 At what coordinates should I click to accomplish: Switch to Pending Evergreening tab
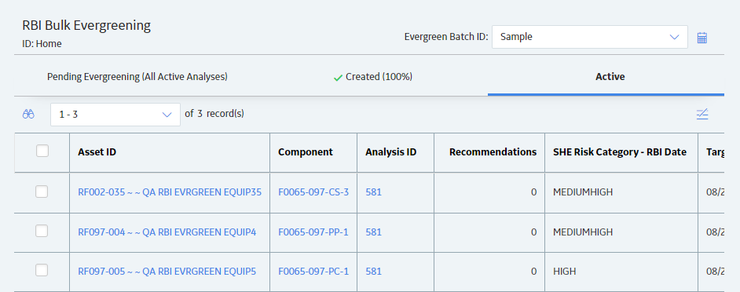137,77
